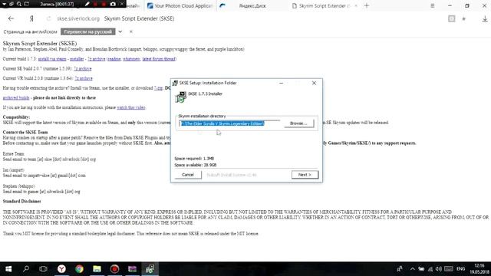Click recorder pencil draw tool
Image resolution: width=491 pixels, height=276 pixels.
tap(87, 4)
